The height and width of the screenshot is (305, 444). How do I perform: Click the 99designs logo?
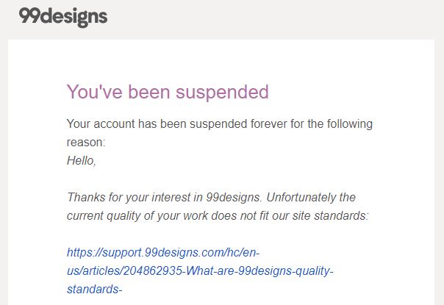point(63,18)
